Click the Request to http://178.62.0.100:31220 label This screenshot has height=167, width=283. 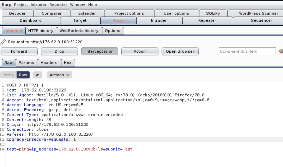45,42
